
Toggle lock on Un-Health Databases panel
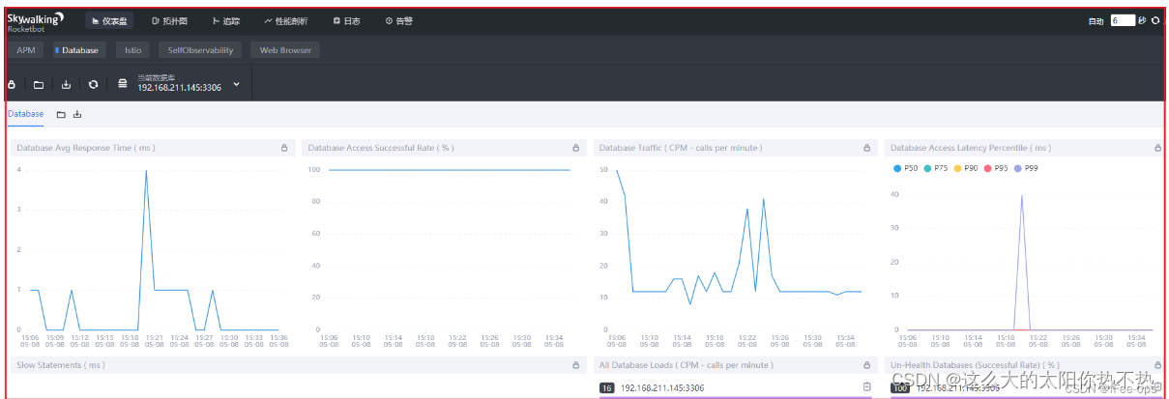[1158, 365]
